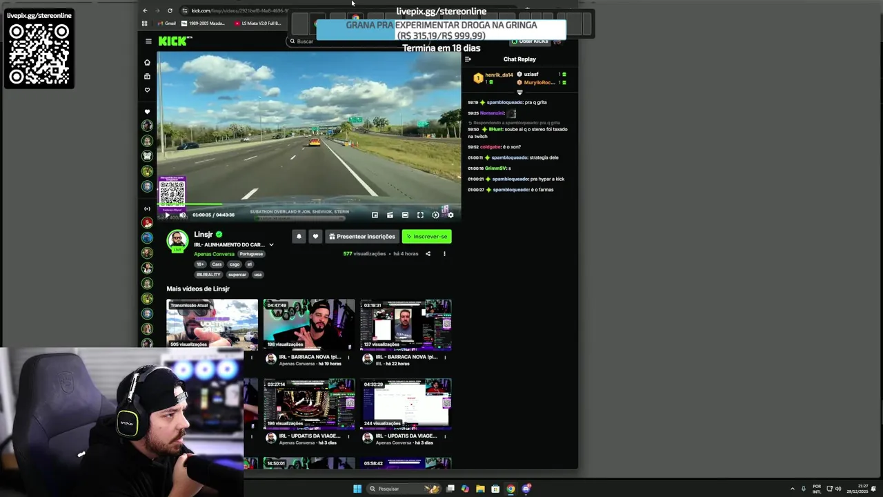Select the usa tag
This screenshot has width=883, height=497.
pos(257,275)
